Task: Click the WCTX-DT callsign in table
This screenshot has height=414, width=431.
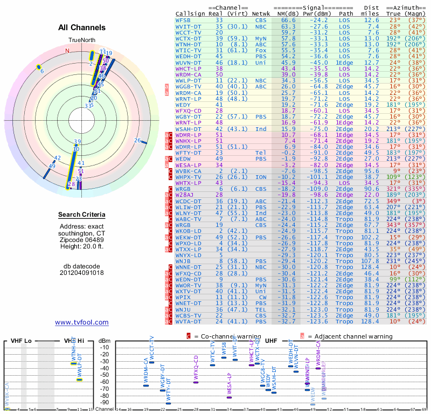Action: [x=188, y=38]
